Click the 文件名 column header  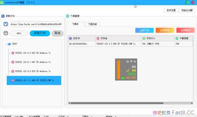(x=118, y=38)
